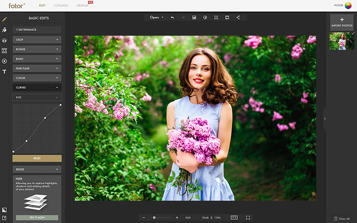Toggle fullscreen view icon
Image resolution: width=357 pixels, height=223 pixels.
click(x=248, y=217)
